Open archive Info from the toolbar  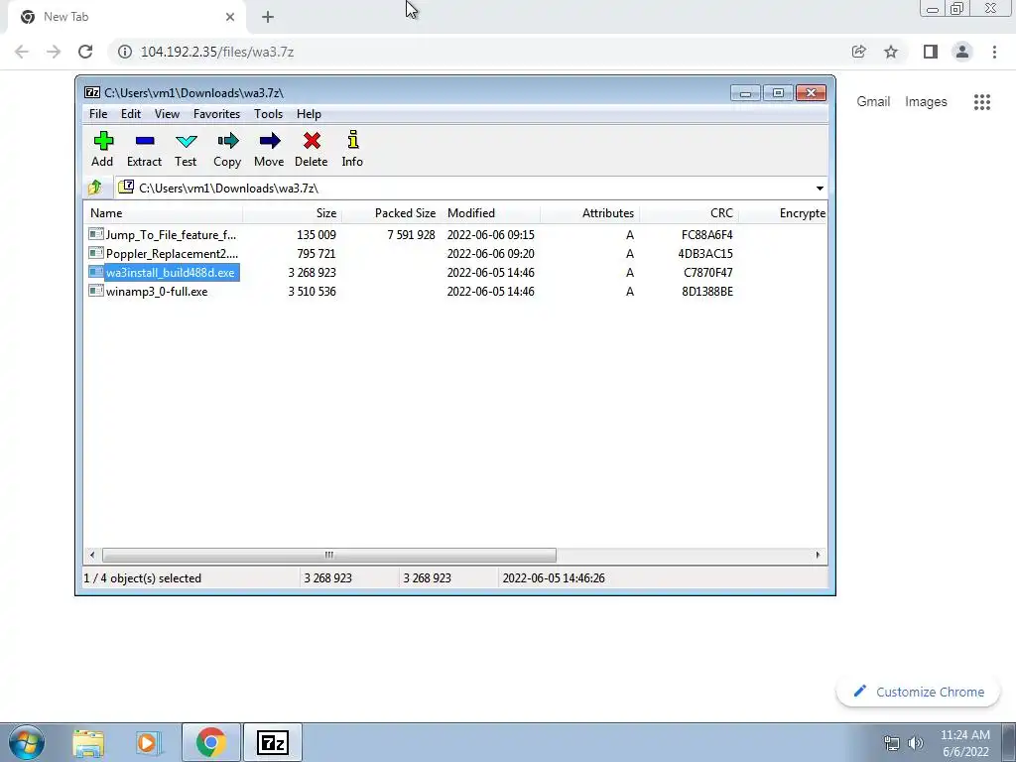(x=352, y=140)
